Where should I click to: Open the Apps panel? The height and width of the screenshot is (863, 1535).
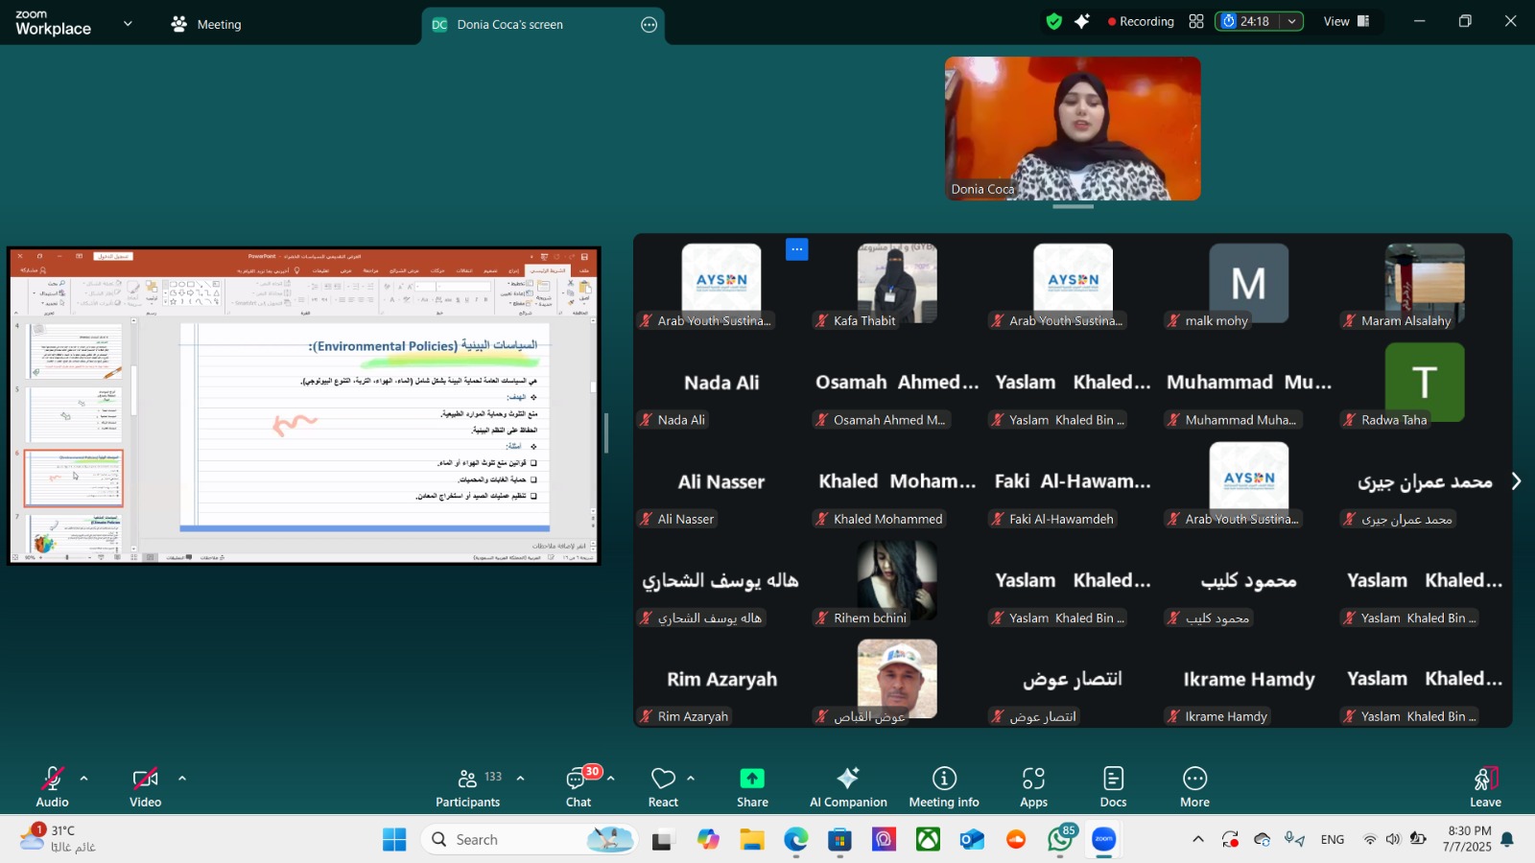click(1033, 786)
